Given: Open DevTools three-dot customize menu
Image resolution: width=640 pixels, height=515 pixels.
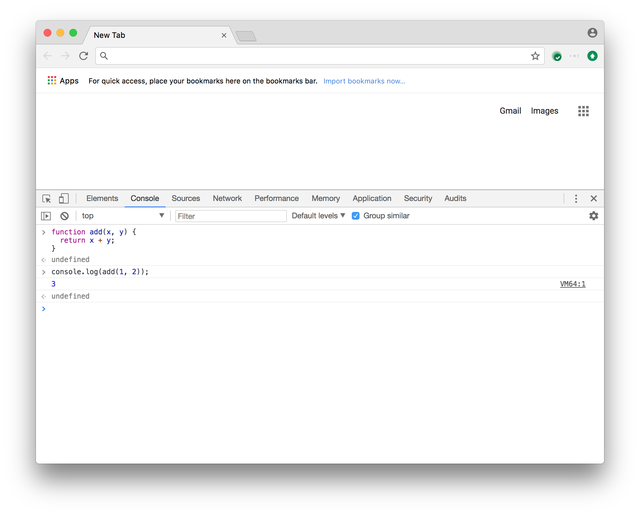Looking at the screenshot, I should pos(576,199).
